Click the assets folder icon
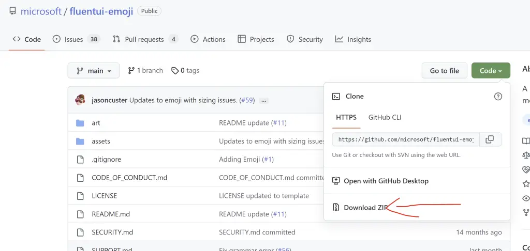 tap(80, 141)
